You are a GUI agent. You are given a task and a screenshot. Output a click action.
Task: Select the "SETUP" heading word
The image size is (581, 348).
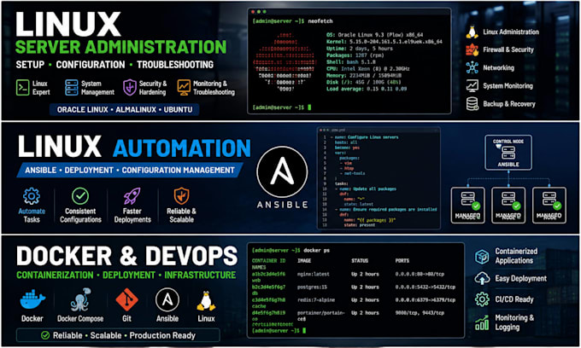pyautogui.click(x=30, y=65)
